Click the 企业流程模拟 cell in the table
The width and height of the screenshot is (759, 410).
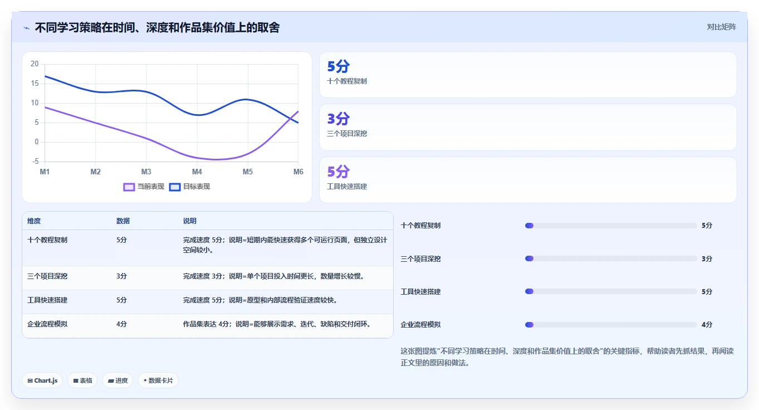tap(47, 324)
